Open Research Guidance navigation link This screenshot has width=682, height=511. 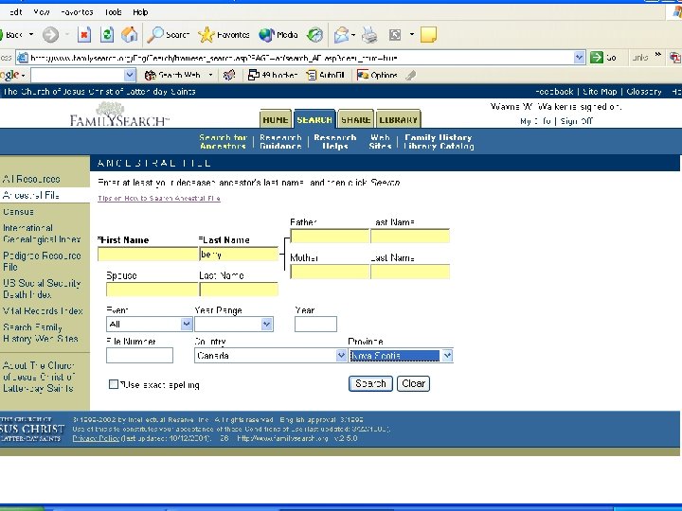(280, 142)
